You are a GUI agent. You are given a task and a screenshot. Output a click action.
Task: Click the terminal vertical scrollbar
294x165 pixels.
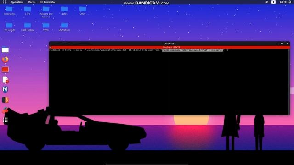point(289,82)
